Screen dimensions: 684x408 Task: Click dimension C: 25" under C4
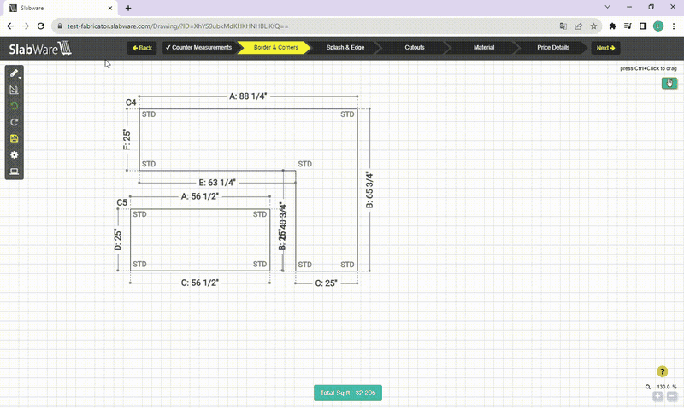[x=326, y=283]
